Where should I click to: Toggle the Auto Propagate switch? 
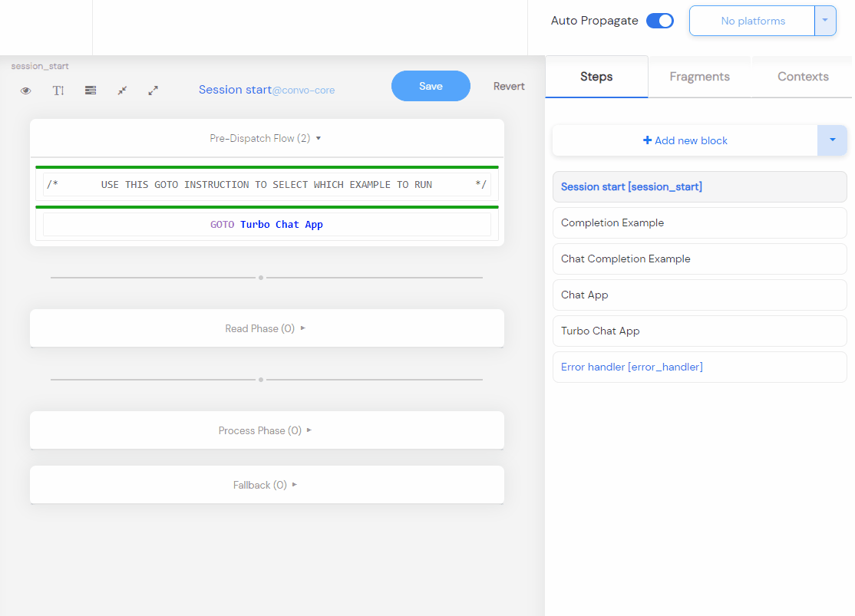pos(660,21)
